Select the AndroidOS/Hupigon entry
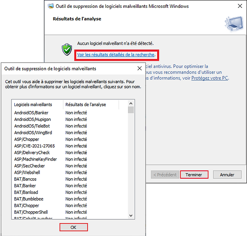 tap(33, 119)
